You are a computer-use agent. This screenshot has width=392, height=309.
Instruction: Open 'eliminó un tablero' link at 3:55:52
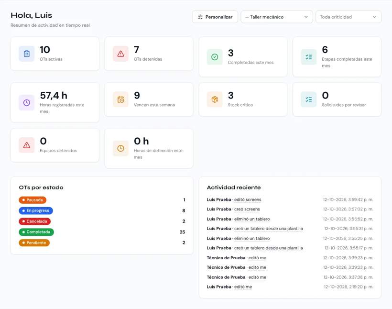pos(252,219)
